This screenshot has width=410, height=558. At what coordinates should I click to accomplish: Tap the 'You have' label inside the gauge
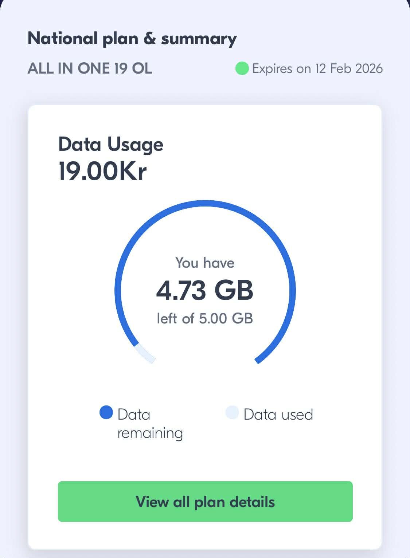point(205,263)
